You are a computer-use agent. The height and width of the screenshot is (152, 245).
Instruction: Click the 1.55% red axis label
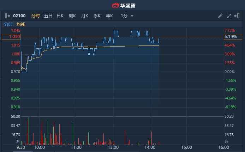[229, 63]
